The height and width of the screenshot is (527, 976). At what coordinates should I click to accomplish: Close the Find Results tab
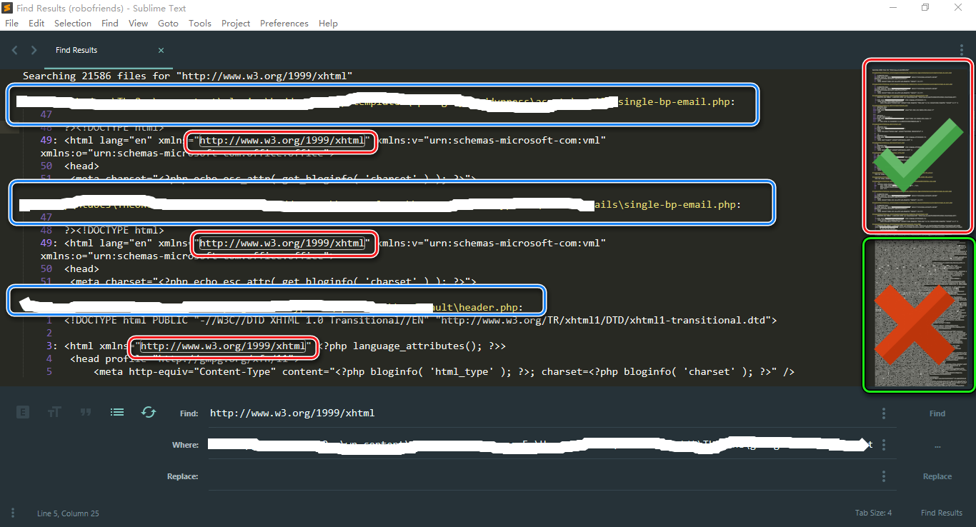[161, 50]
